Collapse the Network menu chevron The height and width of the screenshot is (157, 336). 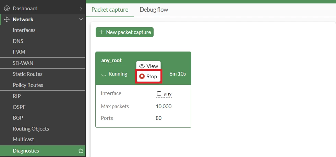click(x=81, y=19)
